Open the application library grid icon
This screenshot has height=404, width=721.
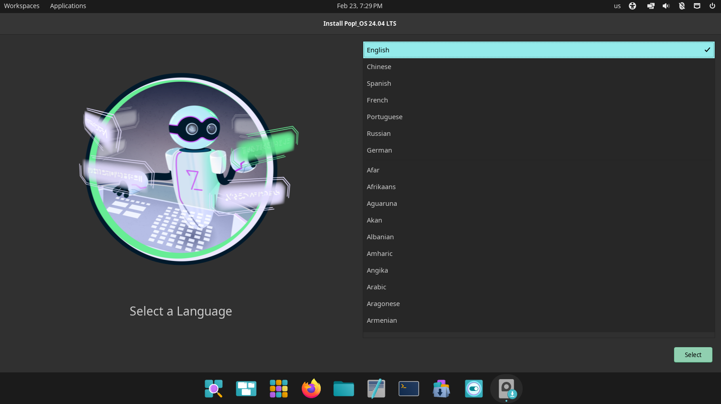pyautogui.click(x=279, y=389)
